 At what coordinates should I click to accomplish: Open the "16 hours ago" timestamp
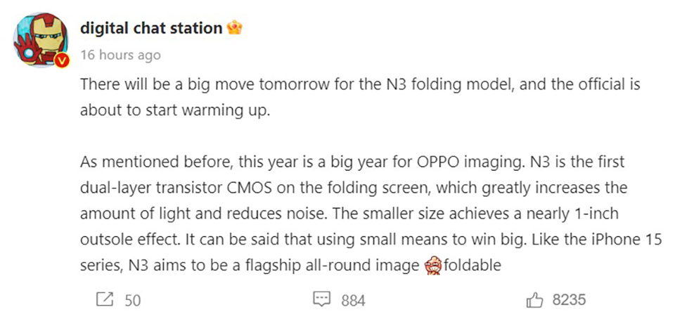[x=120, y=55]
